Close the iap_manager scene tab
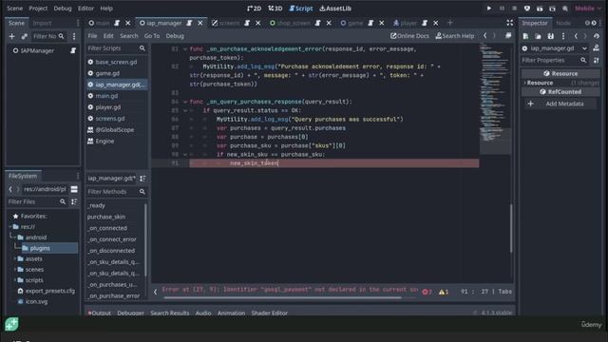The image size is (608, 342). (x=200, y=23)
